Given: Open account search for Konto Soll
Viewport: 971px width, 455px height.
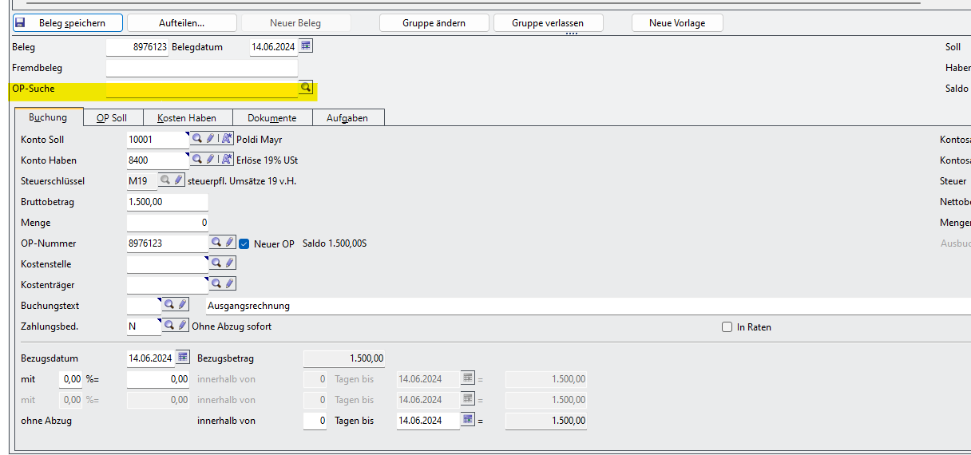Looking at the screenshot, I should (196, 139).
